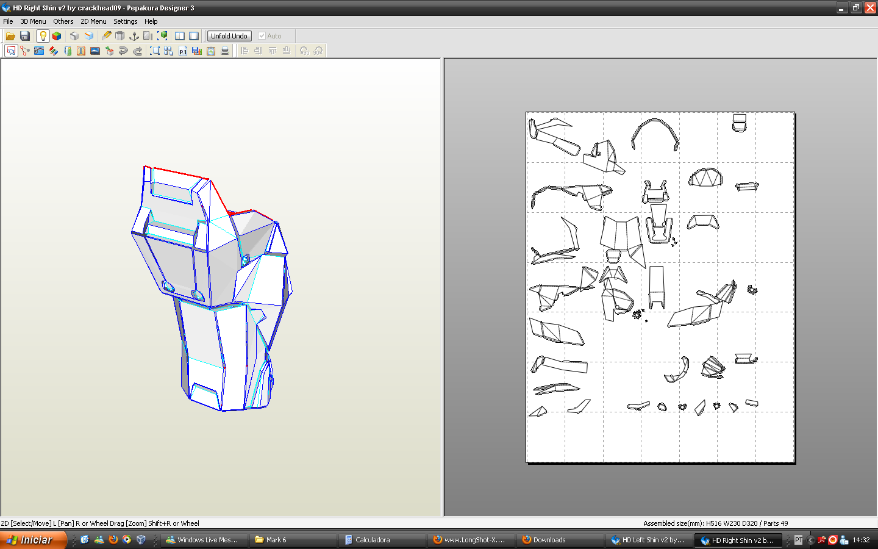Click the 'Parts 49' text in status bar
878x549 pixels.
click(x=776, y=523)
